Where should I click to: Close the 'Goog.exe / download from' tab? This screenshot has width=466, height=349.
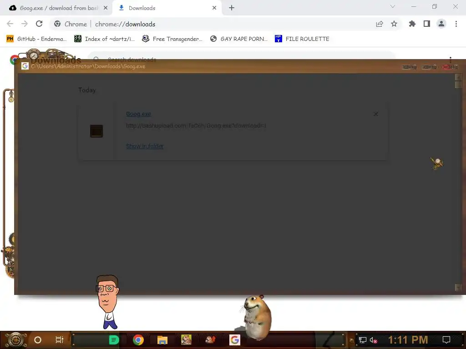tap(106, 8)
